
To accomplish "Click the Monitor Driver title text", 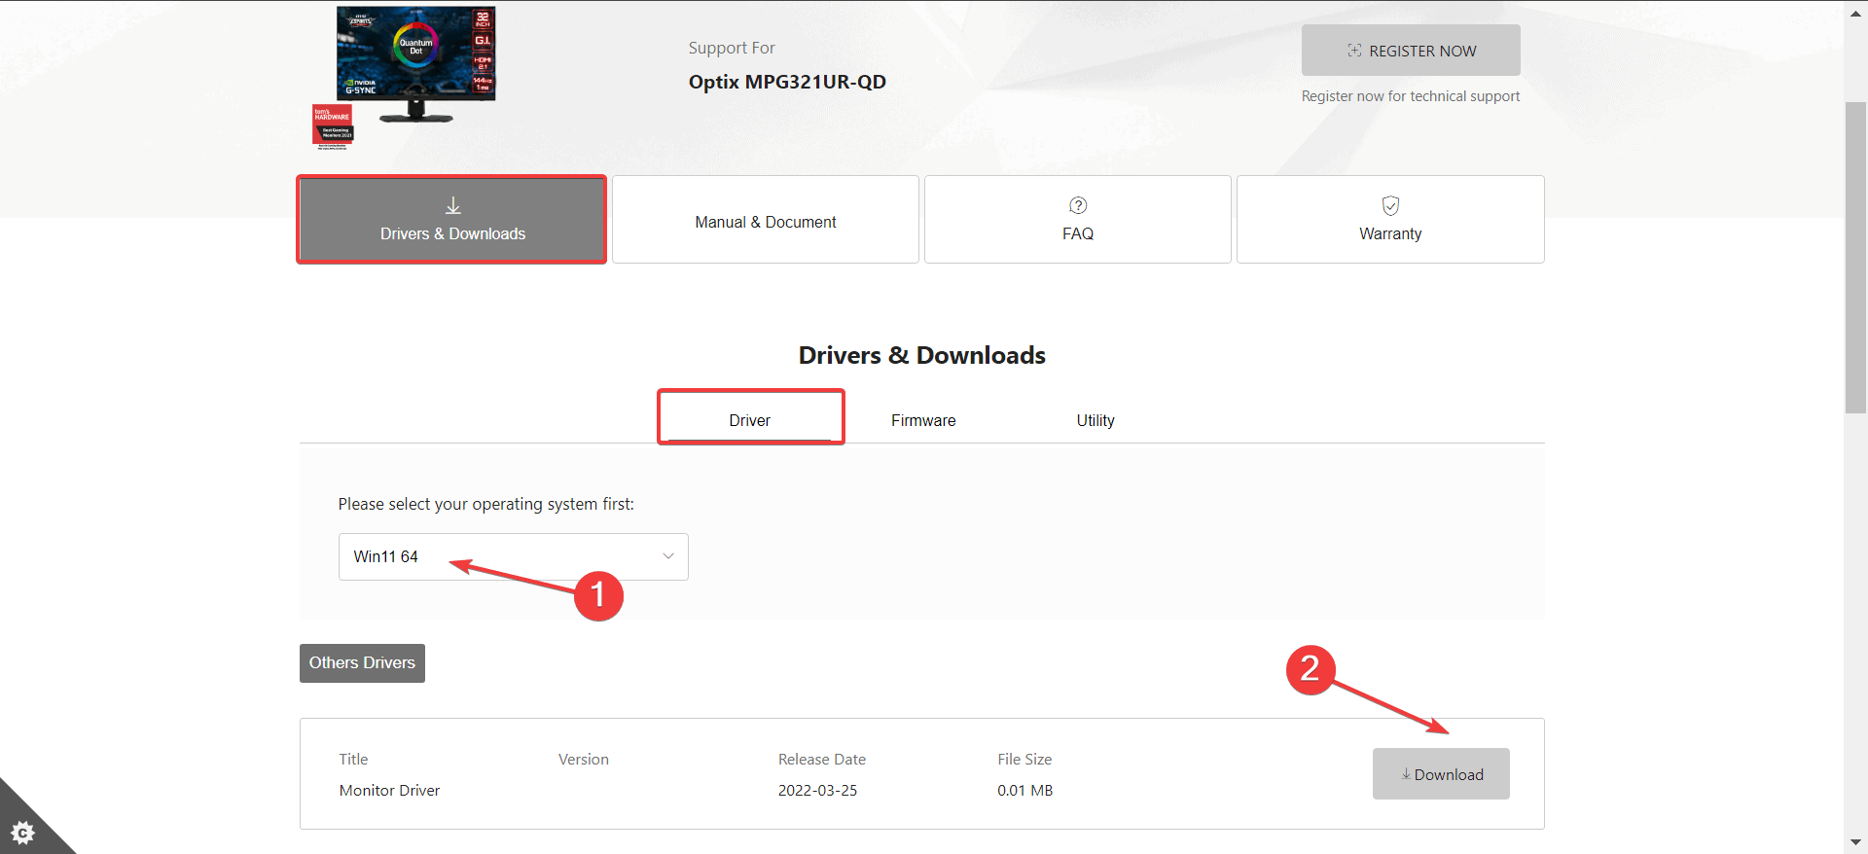I will pos(389,790).
